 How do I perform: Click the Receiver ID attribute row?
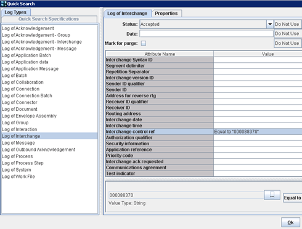point(160,108)
